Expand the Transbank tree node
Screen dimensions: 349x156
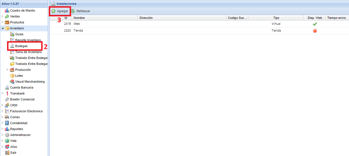3,93
